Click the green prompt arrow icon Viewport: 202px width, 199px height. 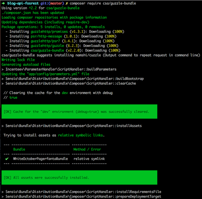pyautogui.click(x=3, y=3)
